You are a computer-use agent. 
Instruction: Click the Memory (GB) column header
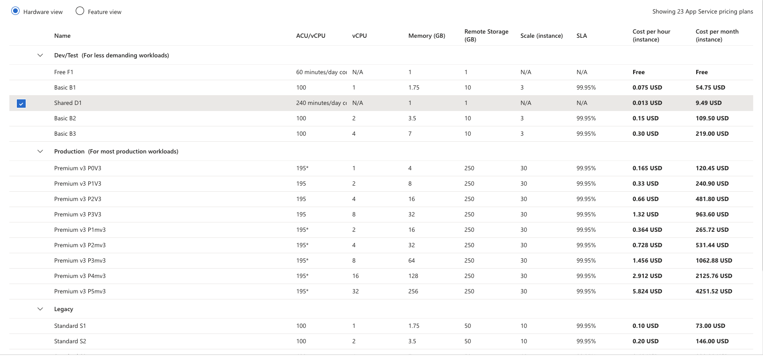coord(426,36)
